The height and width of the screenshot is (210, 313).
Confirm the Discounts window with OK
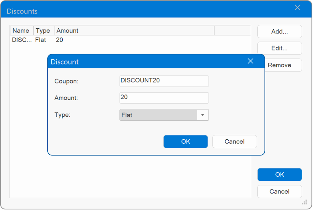coord(279,175)
